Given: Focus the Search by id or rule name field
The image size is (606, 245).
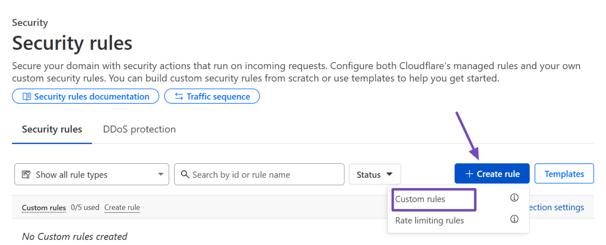Looking at the screenshot, I should click(259, 174).
